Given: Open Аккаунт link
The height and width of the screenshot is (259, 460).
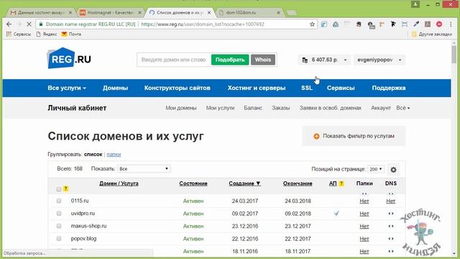Looking at the screenshot, I should coord(381,108).
